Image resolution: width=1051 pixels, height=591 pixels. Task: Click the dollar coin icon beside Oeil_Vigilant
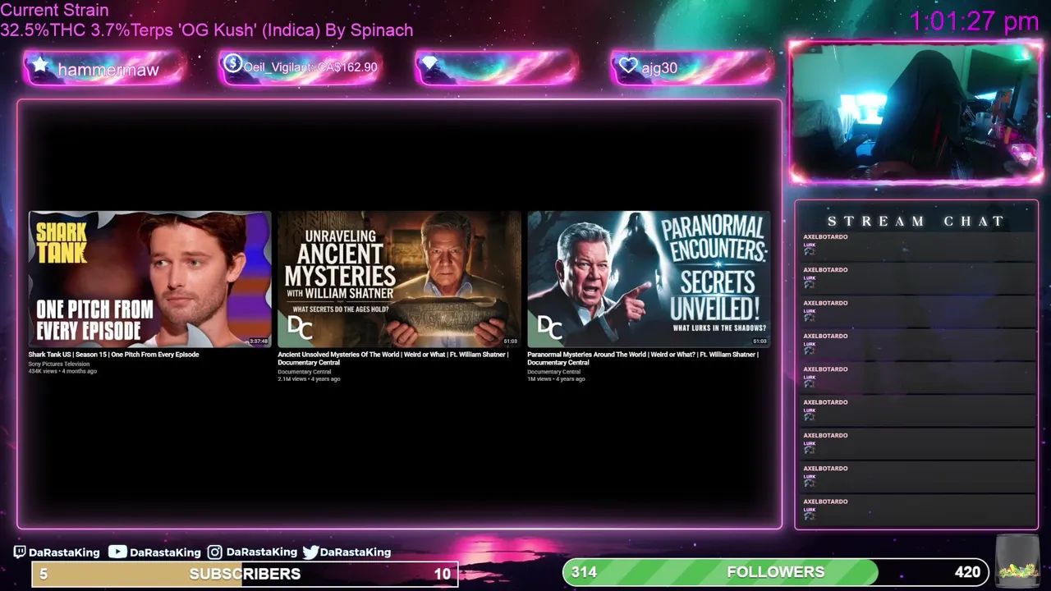[x=232, y=63]
